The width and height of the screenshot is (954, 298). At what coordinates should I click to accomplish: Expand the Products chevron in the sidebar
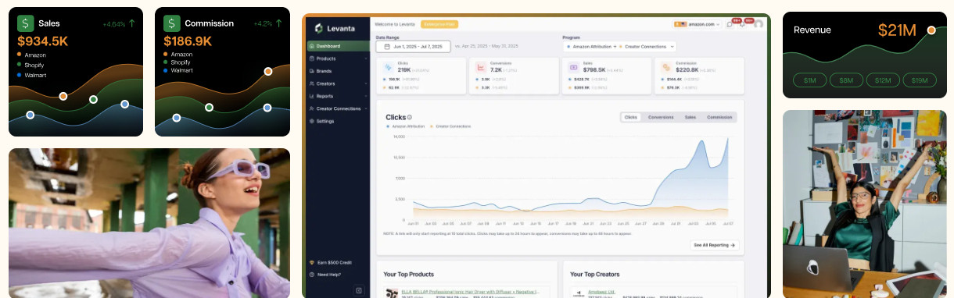coord(366,59)
